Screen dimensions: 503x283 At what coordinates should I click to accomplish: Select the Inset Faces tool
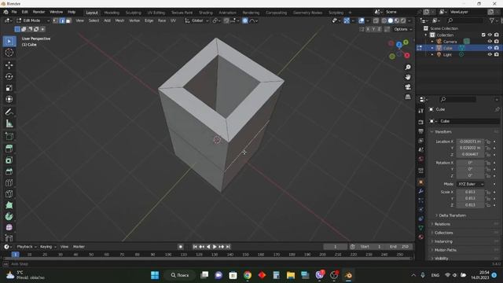9,160
